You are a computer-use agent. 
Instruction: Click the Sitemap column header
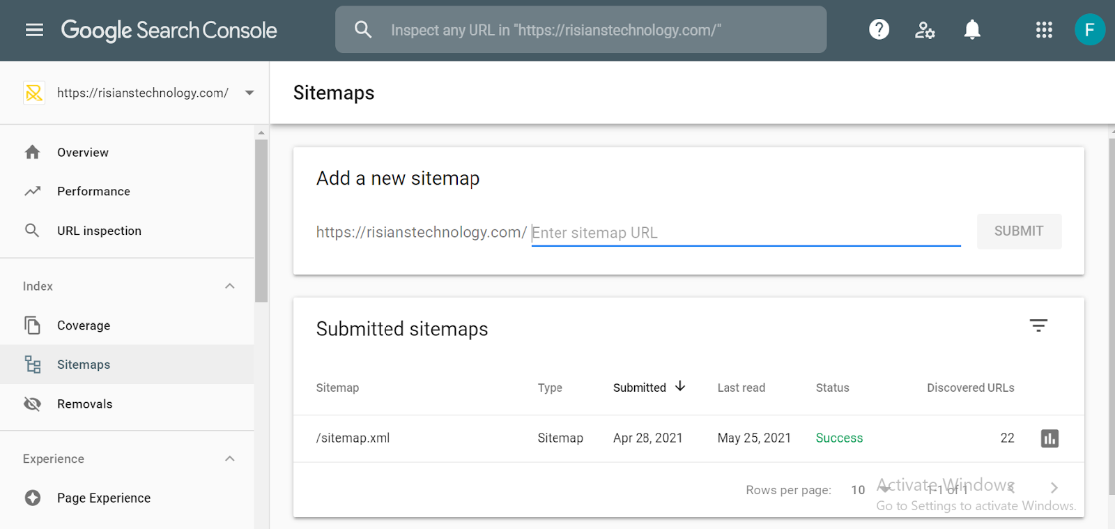[337, 388]
